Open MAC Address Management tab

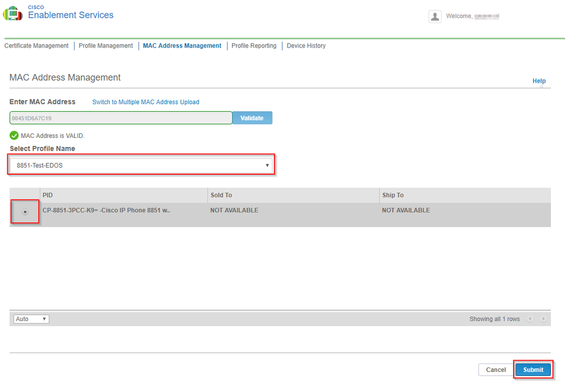pyautogui.click(x=182, y=46)
